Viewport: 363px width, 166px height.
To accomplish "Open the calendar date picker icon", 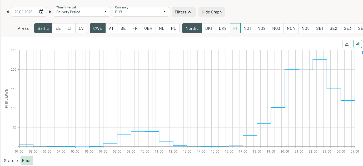I will pos(41,12).
